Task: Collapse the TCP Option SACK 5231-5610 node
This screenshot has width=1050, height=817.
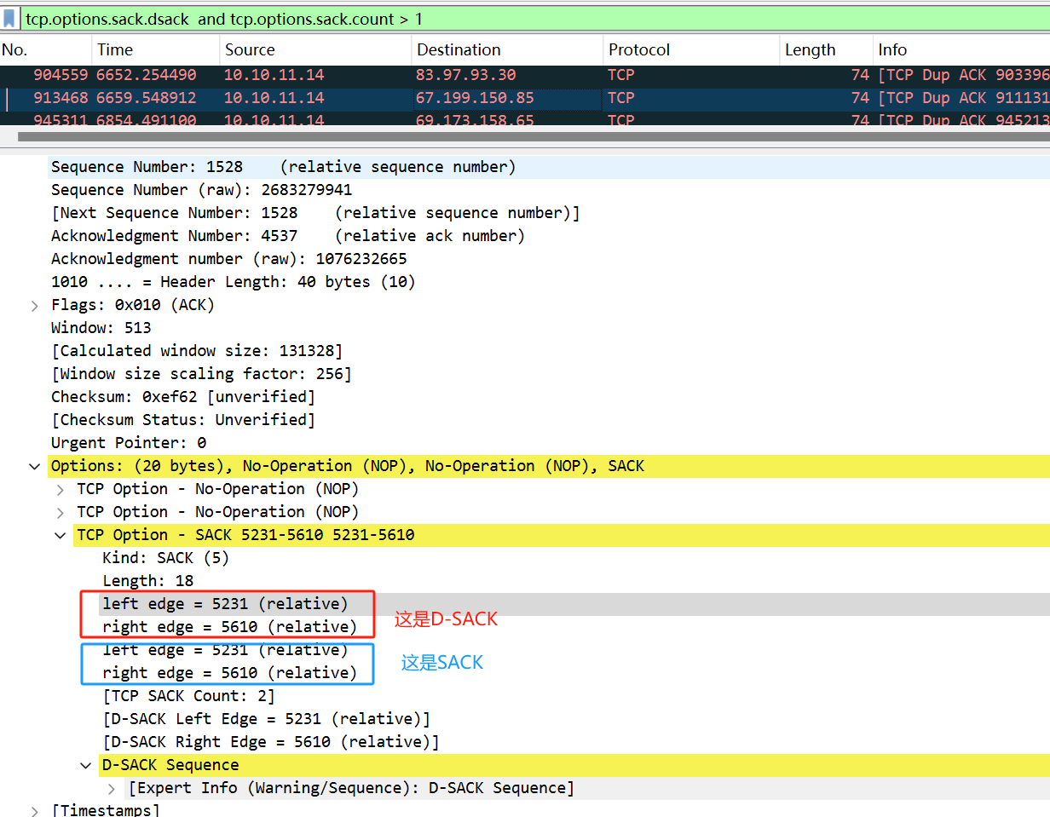Action: 61,535
